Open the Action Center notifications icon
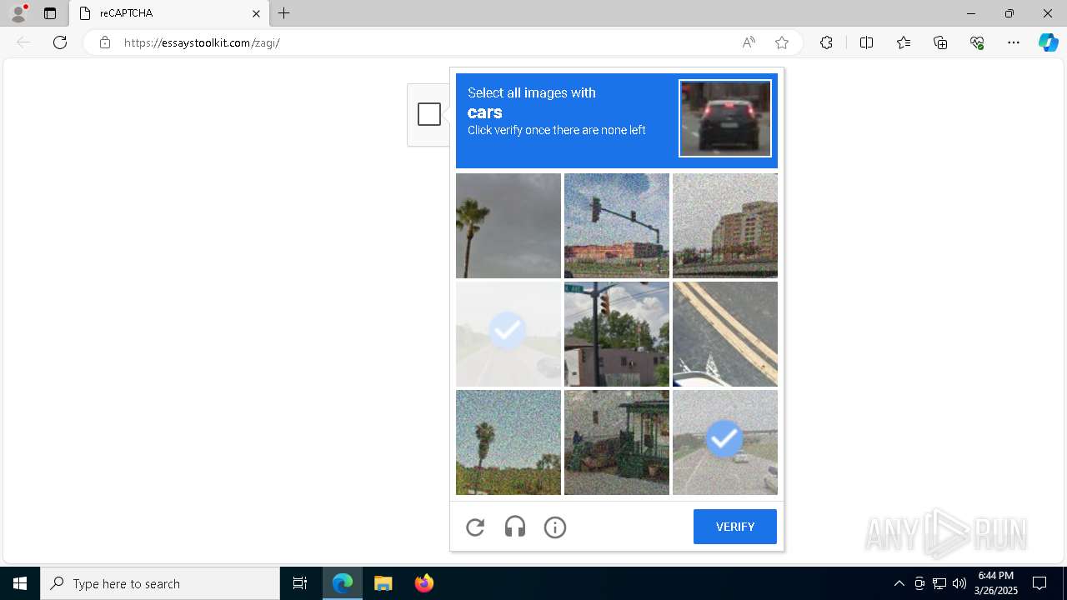 pyautogui.click(x=1039, y=583)
